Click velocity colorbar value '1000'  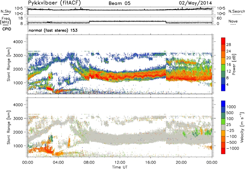(231, 107)
